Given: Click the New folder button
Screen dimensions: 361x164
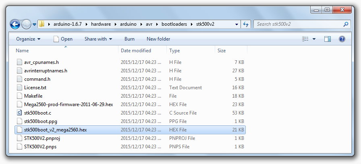Looking at the screenshot, I should pyautogui.click(x=158, y=39).
